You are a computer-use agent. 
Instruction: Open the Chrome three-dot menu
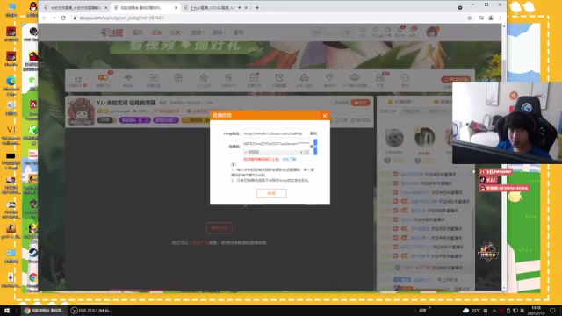pos(500,18)
